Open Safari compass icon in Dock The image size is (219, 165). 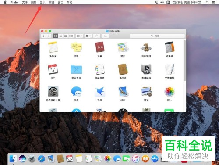click(42, 159)
